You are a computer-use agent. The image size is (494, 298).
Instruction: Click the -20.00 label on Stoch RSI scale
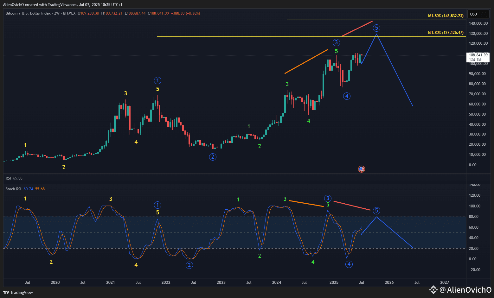point(475,270)
